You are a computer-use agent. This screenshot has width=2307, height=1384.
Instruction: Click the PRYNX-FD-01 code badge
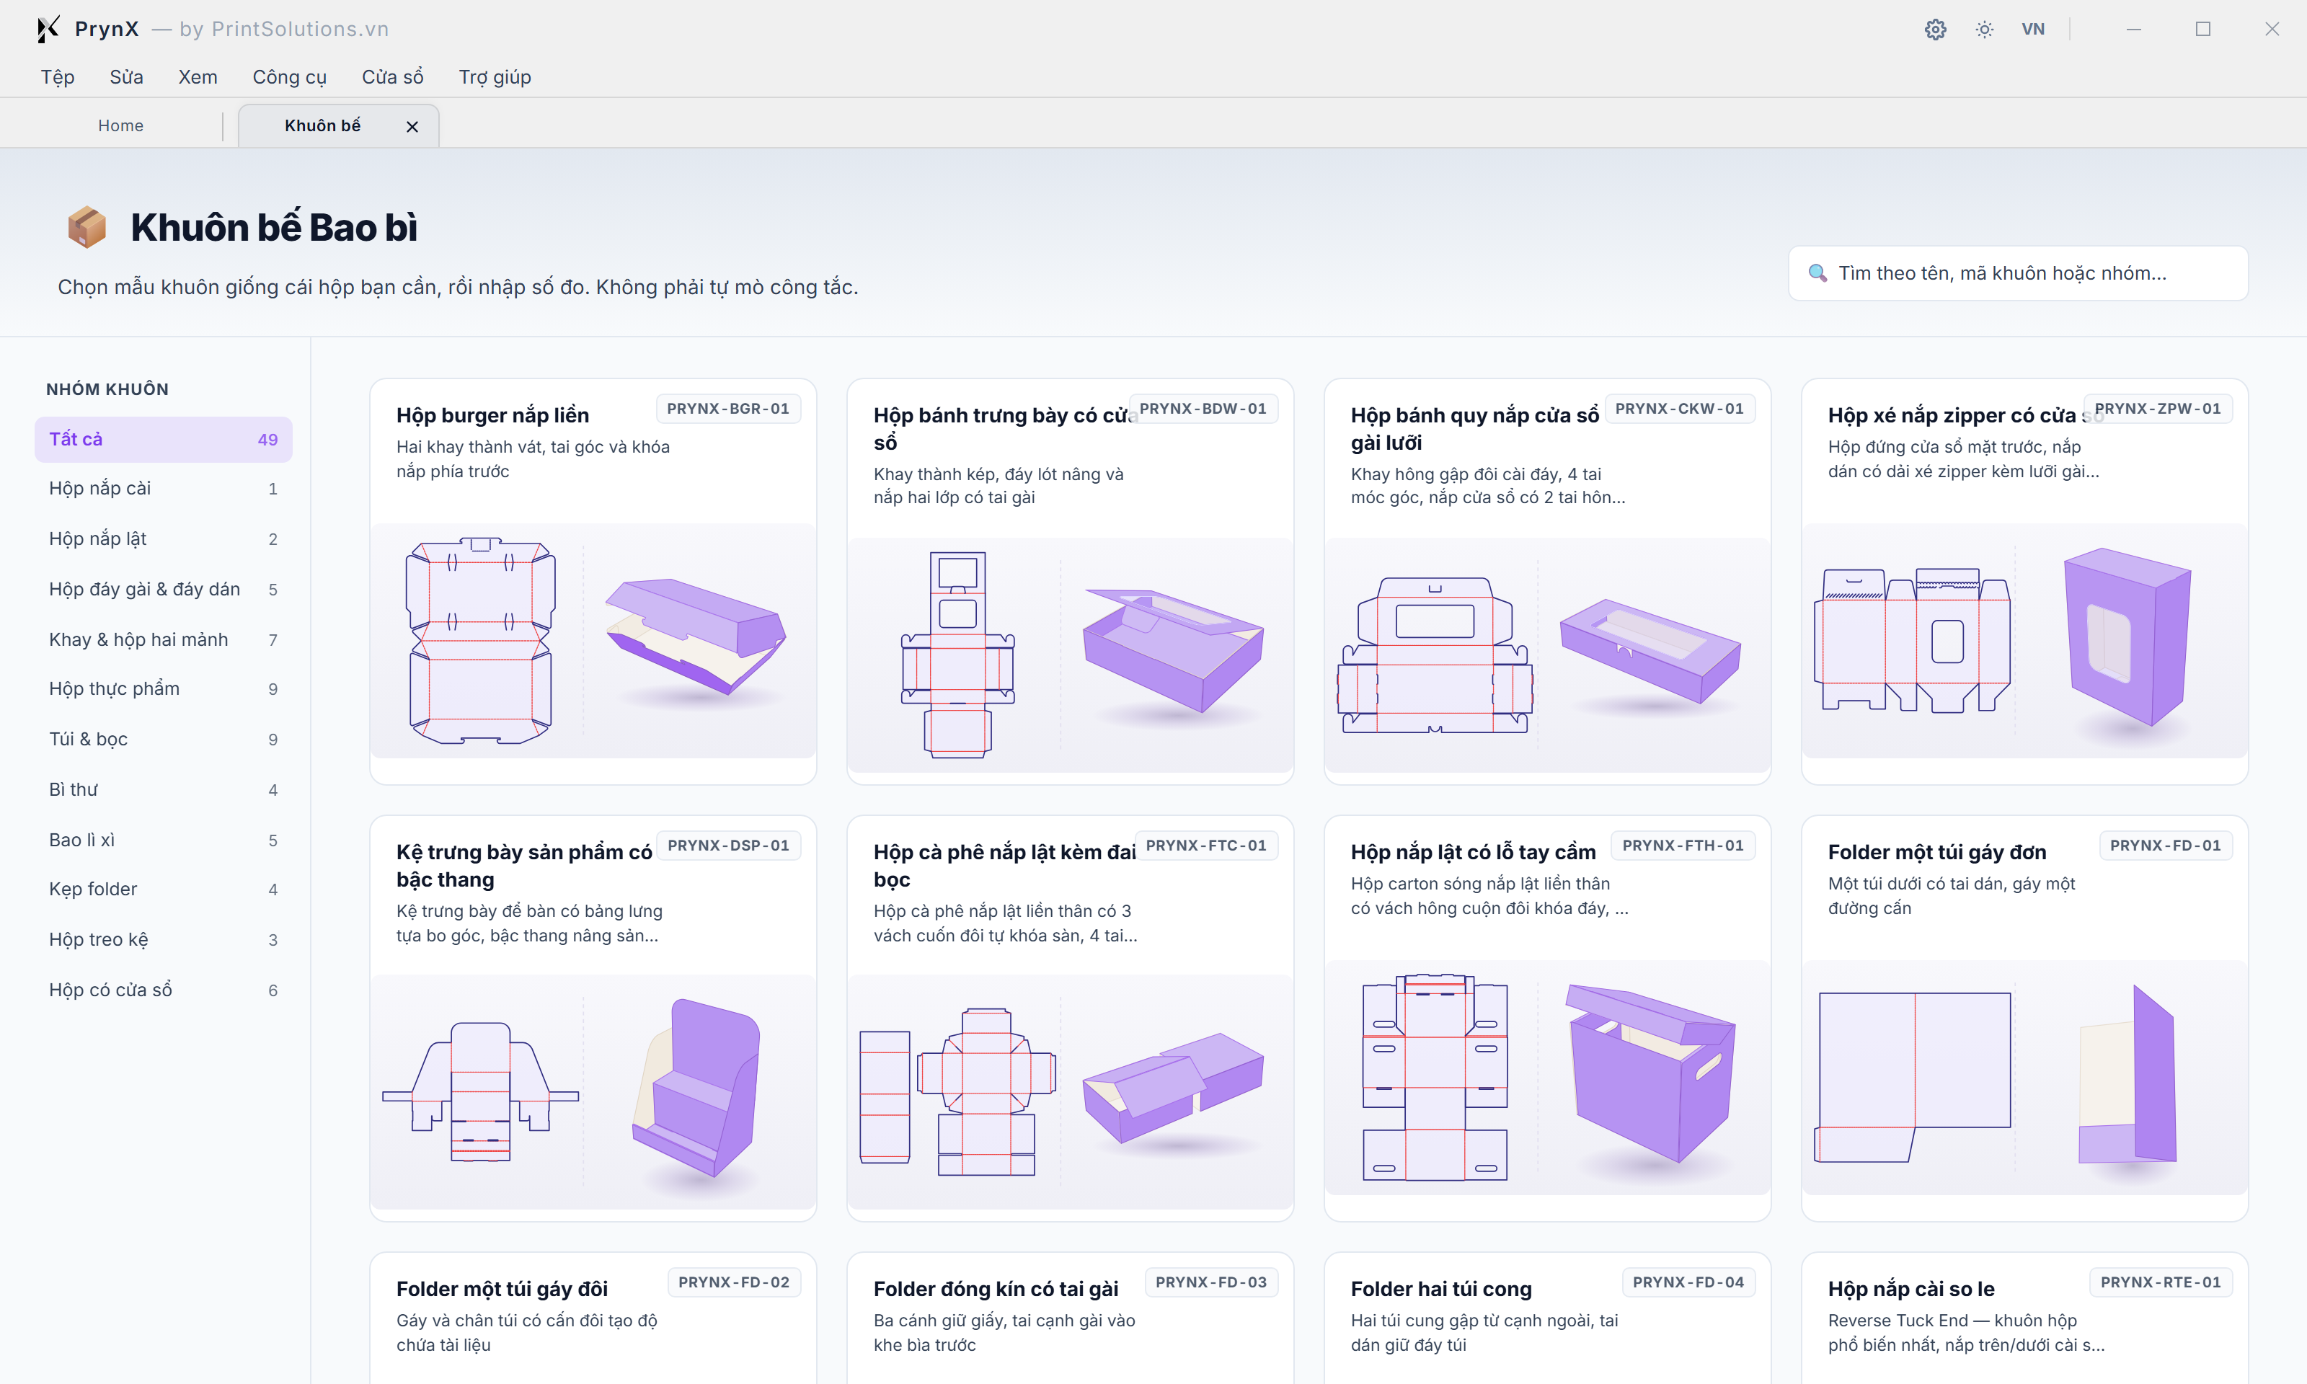(2165, 845)
